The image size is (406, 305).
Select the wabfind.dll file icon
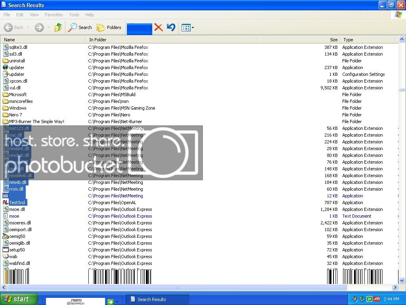(x=6, y=263)
